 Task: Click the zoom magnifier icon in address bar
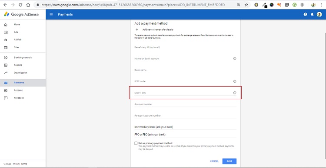click(239, 5)
